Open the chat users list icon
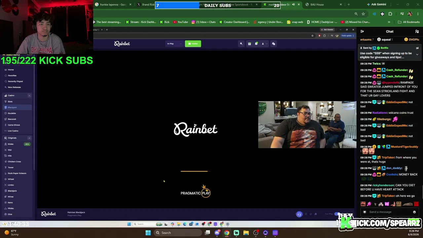Viewport: 423px width, 238px height. pyautogui.click(x=417, y=31)
